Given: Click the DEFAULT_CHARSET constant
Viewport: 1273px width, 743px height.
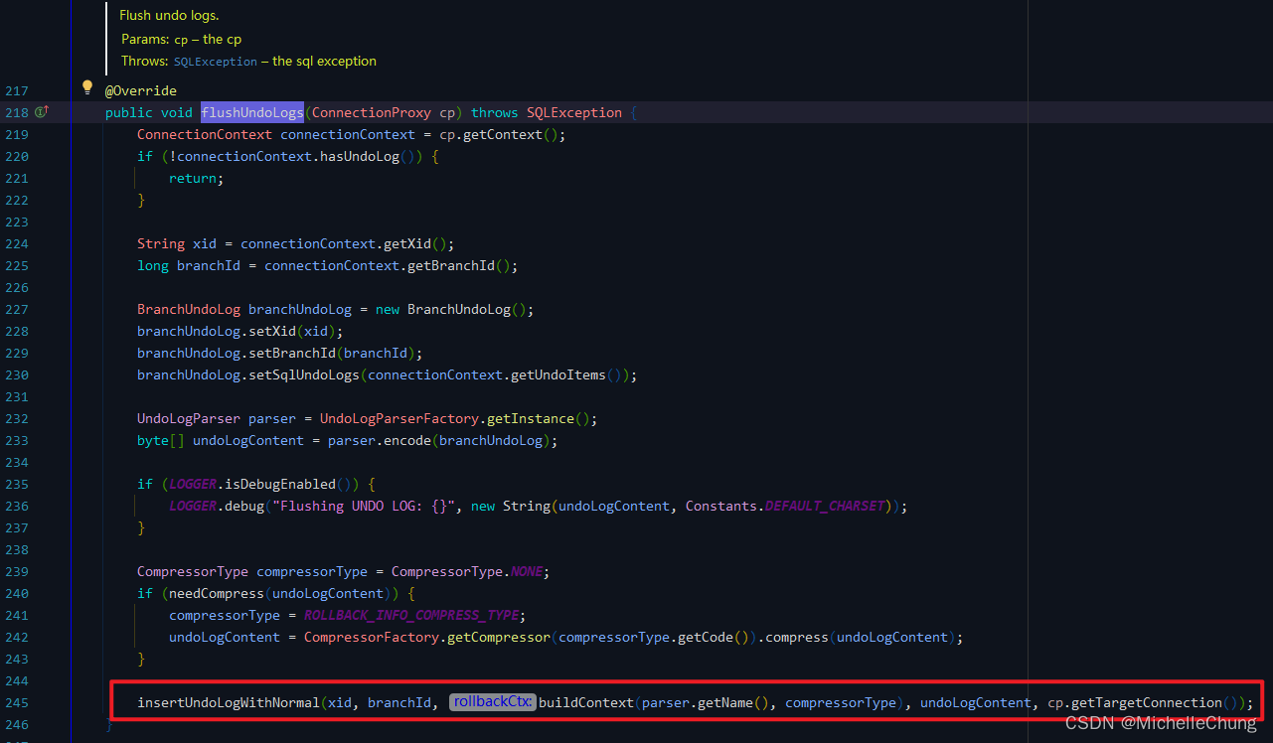Looking at the screenshot, I should (x=825, y=506).
